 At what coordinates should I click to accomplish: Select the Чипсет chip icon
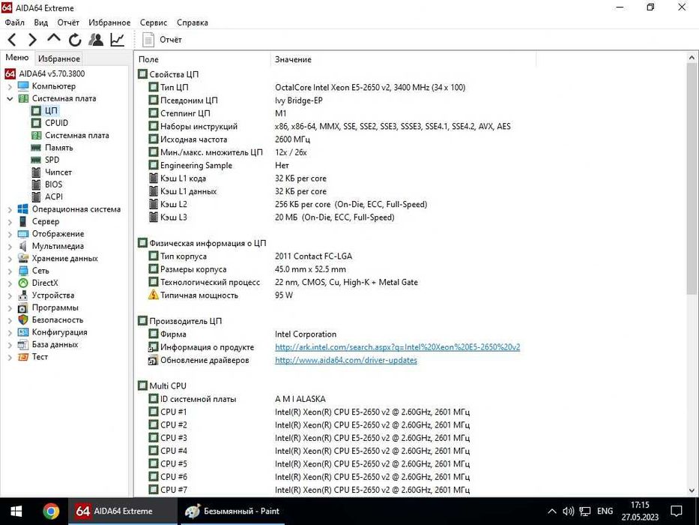[36, 172]
